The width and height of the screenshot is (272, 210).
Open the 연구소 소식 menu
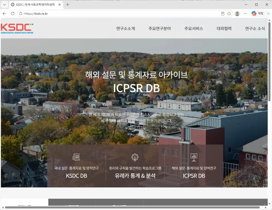tap(255, 28)
